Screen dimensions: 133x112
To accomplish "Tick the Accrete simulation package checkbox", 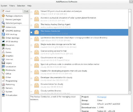I will pyautogui.click(x=31, y=19).
